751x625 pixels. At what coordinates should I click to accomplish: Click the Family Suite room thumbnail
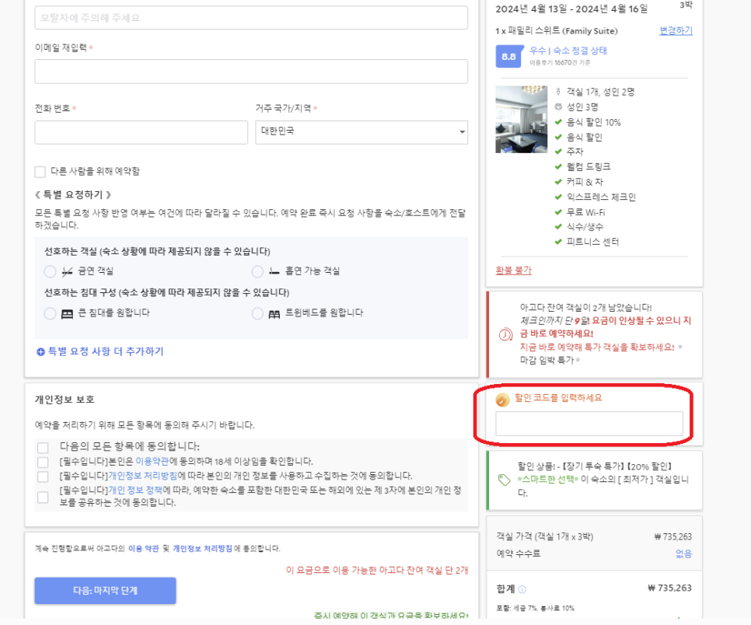click(x=521, y=119)
